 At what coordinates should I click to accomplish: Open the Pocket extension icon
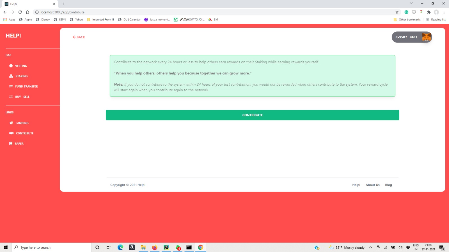(414, 12)
